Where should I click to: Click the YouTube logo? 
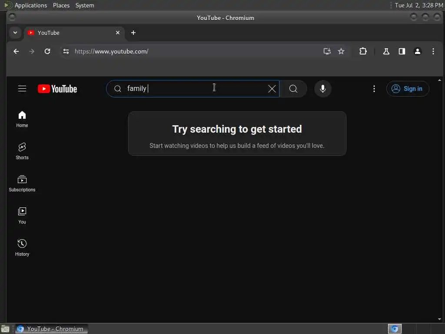click(x=57, y=89)
